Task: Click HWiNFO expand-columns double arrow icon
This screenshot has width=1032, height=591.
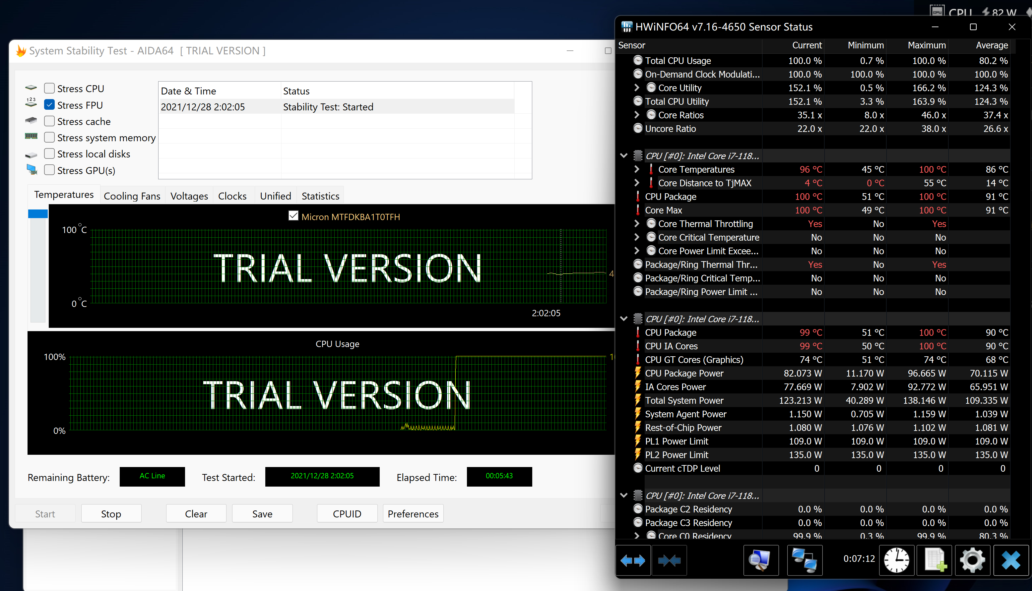Action: click(633, 561)
